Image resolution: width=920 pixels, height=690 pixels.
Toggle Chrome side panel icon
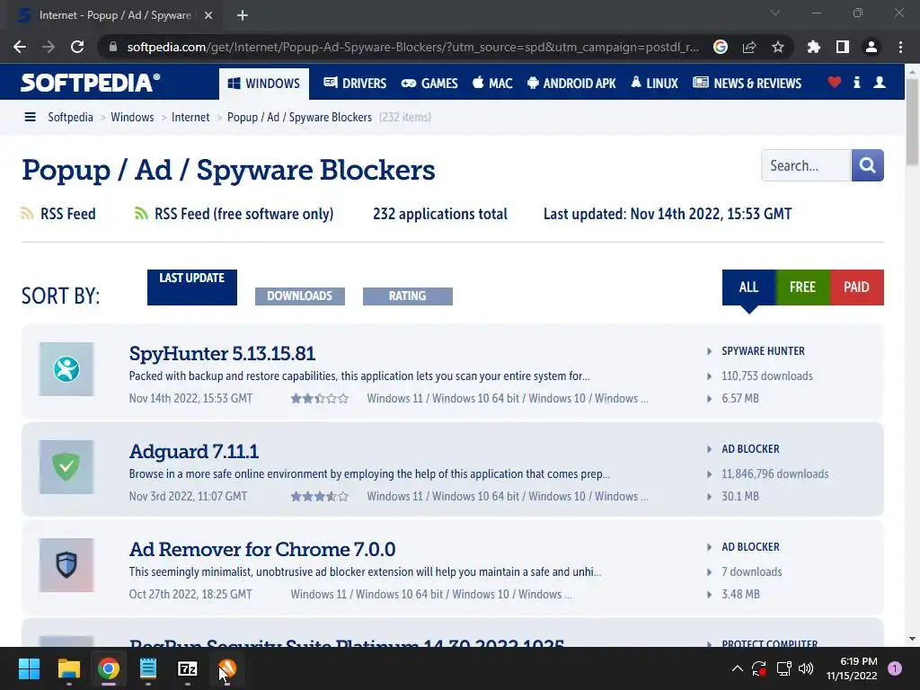(843, 47)
